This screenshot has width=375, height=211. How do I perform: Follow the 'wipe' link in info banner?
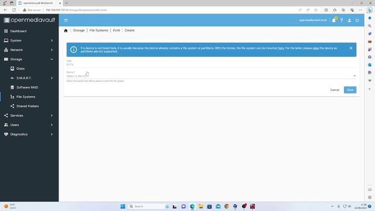(x=316, y=48)
